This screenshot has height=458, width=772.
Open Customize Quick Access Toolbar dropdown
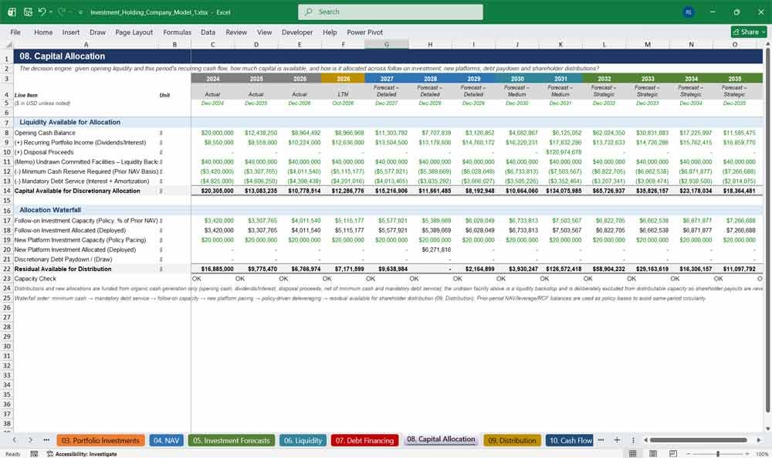[x=81, y=12]
